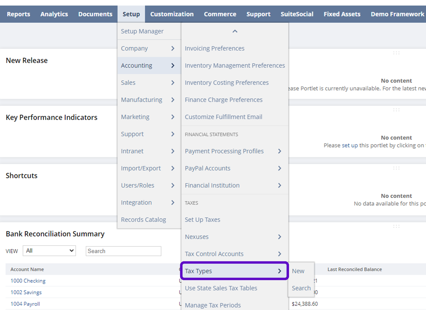Open the Fixed Assets menu
Viewport: 426px width, 310px height.
tap(342, 14)
